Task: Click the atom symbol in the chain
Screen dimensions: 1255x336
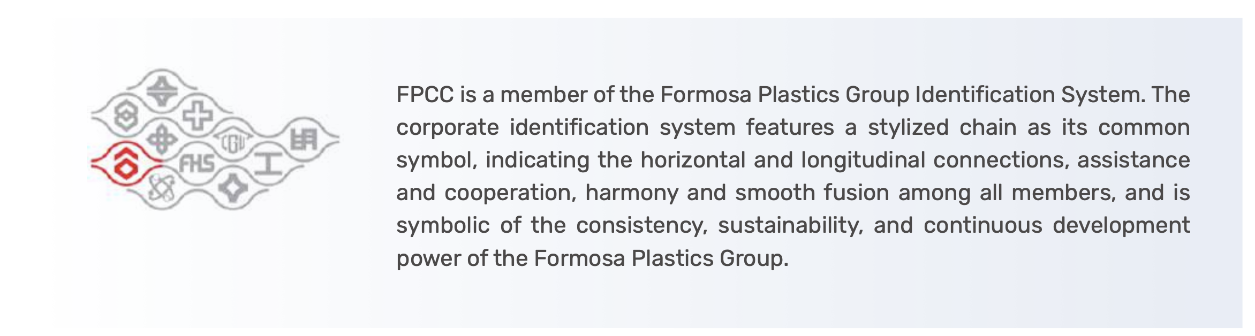Action: pyautogui.click(x=161, y=188)
